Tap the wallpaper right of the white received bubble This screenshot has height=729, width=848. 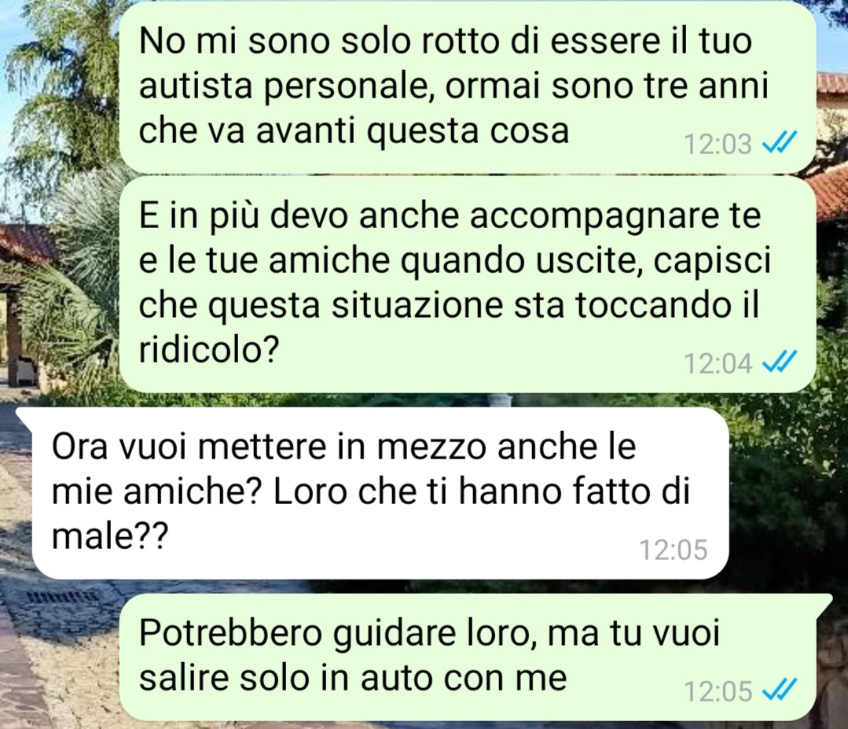(x=788, y=492)
